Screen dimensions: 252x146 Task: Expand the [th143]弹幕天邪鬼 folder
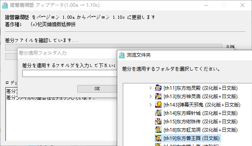[150, 105]
